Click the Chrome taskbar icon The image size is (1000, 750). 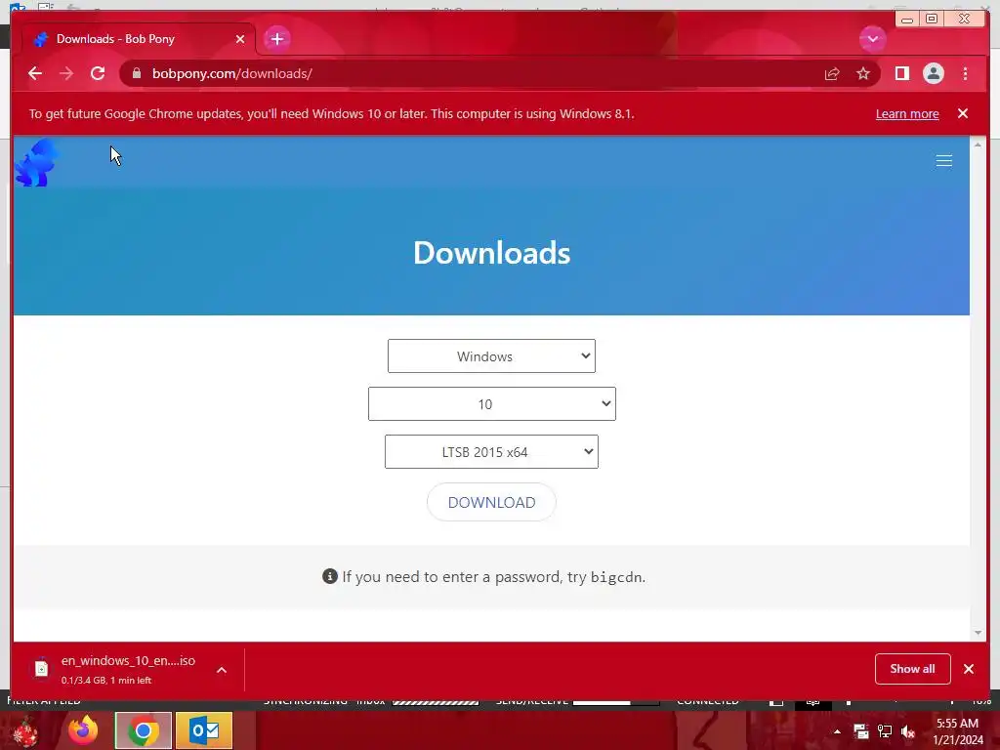click(144, 730)
